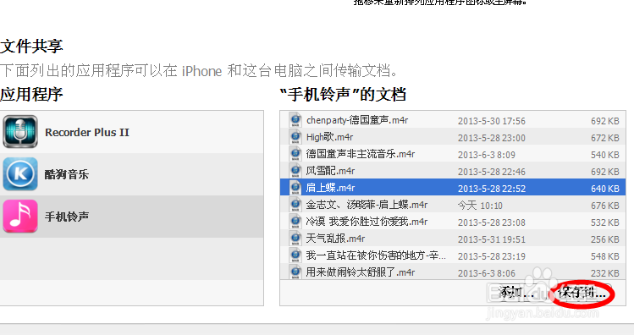Click file icon of 金志文、汤晓菲-肩上蝶.m4r
634x335 pixels.
pyautogui.click(x=295, y=205)
